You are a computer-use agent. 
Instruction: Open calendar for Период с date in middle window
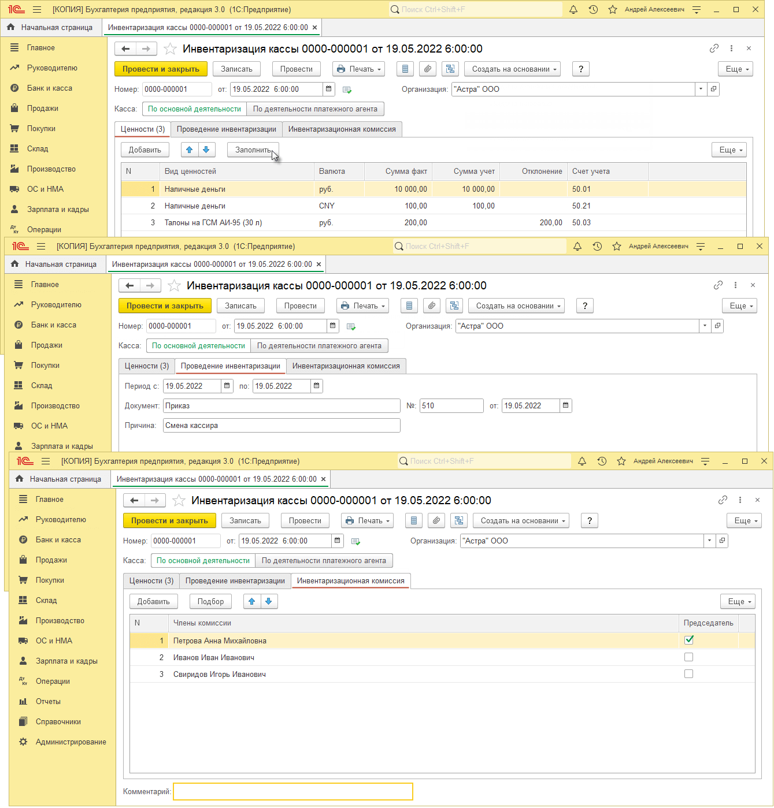227,386
